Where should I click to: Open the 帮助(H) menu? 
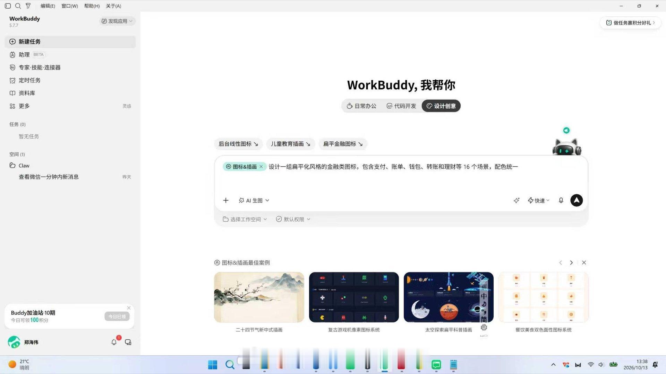92,6
